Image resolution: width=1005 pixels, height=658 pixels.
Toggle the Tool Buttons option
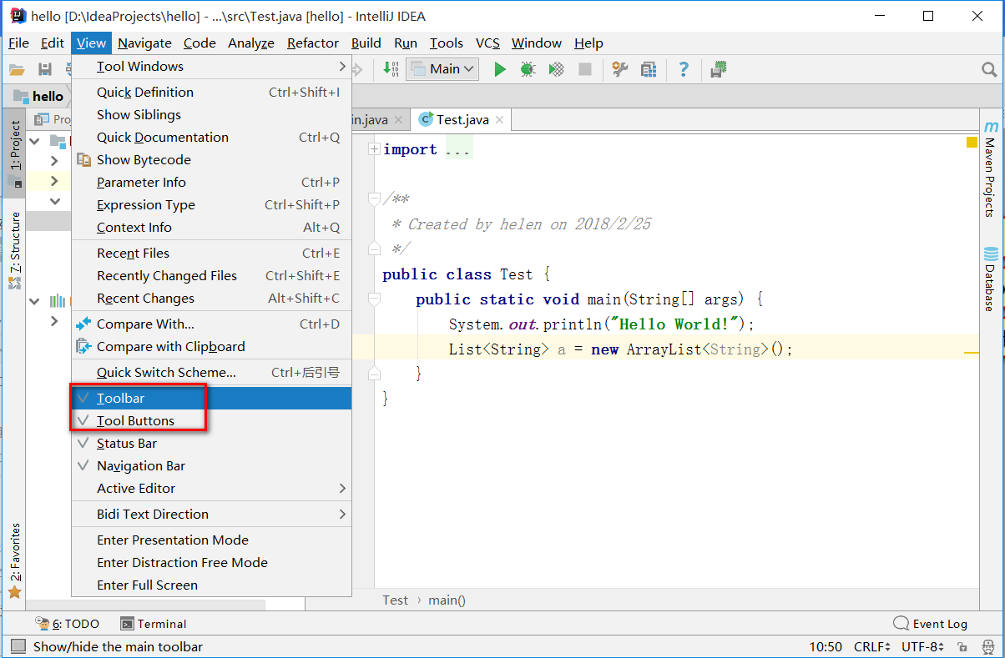(x=211, y=420)
